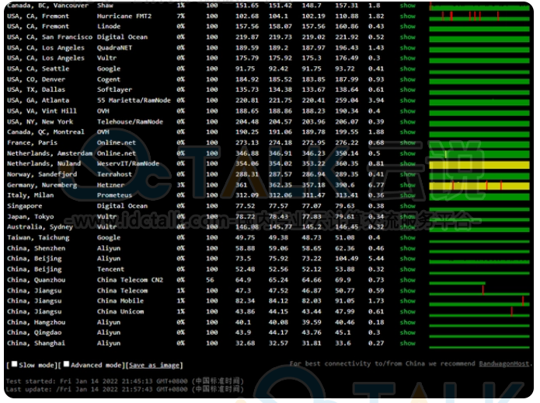Select the 3% loss value for Nuremberg
The height and width of the screenshot is (403, 540).
click(181, 185)
